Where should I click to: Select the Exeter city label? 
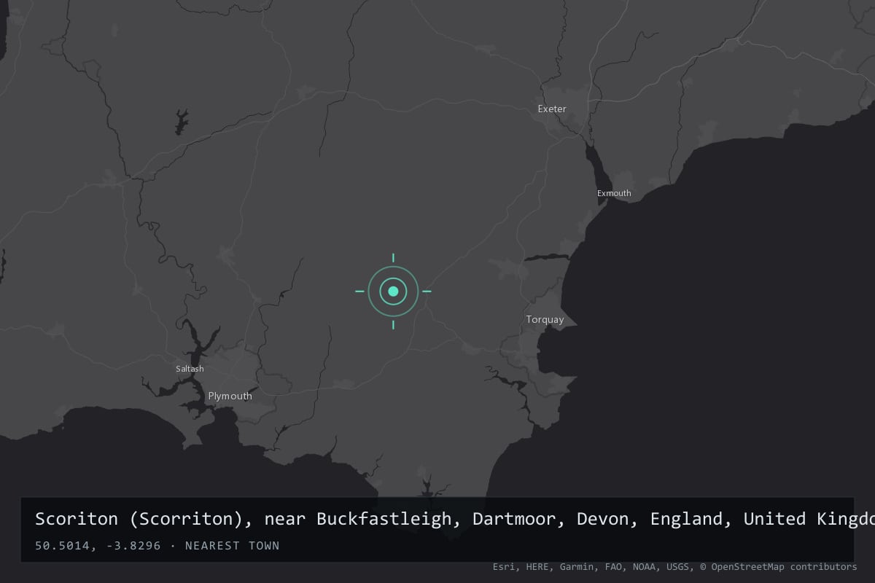pos(552,109)
